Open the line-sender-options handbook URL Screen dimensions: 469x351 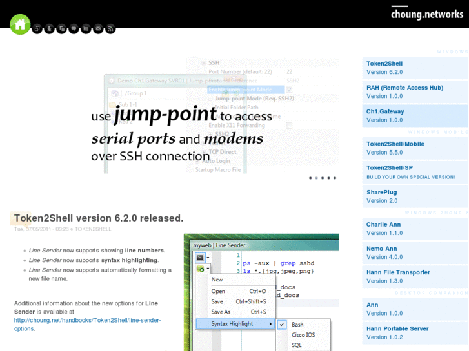point(87,325)
